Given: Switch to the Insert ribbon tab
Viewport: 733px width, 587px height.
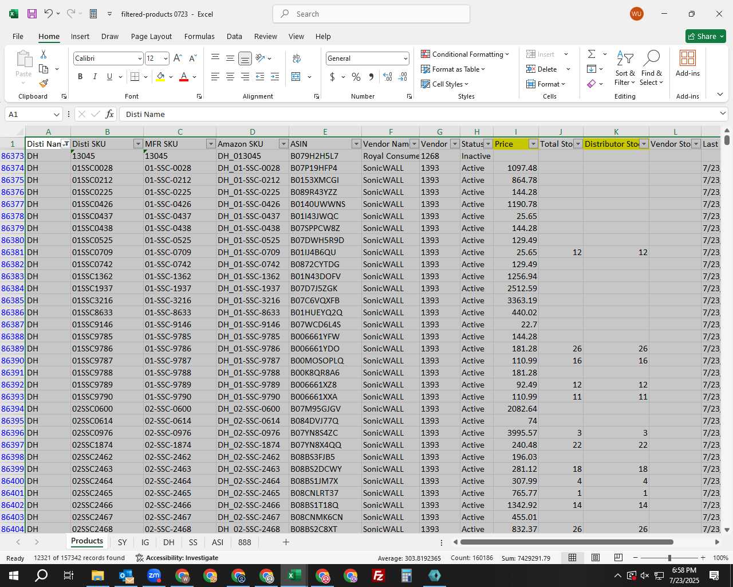Looking at the screenshot, I should 80,36.
